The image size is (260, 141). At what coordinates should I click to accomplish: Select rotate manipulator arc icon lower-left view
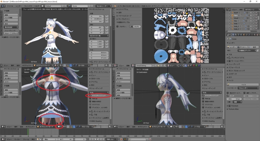point(77,127)
